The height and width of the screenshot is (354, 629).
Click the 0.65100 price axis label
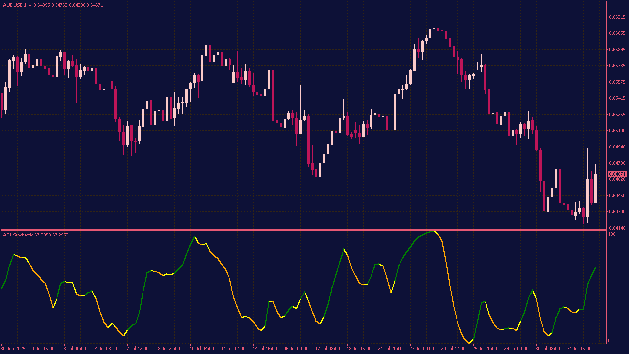[617, 131]
